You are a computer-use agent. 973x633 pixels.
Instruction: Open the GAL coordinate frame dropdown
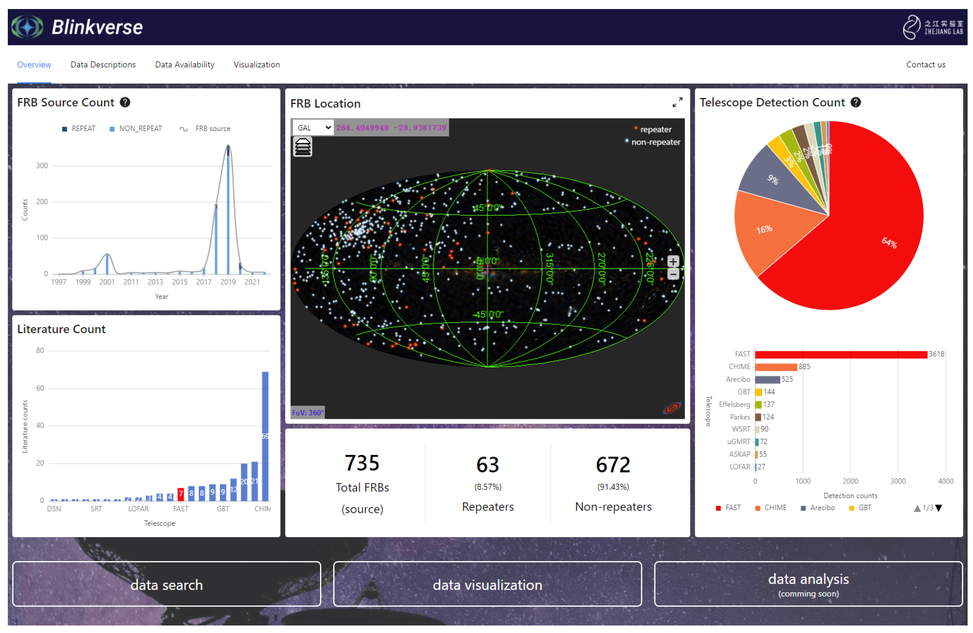coord(313,128)
